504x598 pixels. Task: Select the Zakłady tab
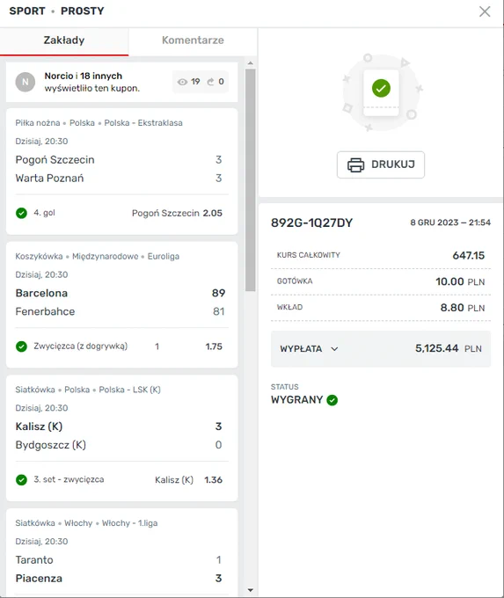(64, 40)
